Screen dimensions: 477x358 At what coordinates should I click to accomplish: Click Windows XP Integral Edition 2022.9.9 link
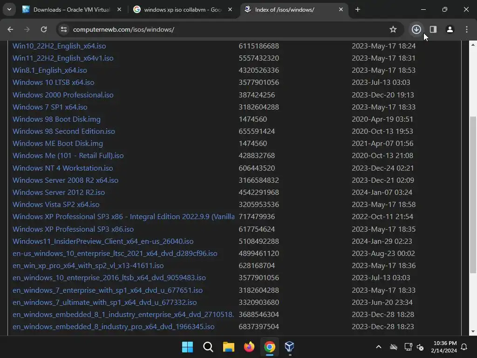[123, 217]
